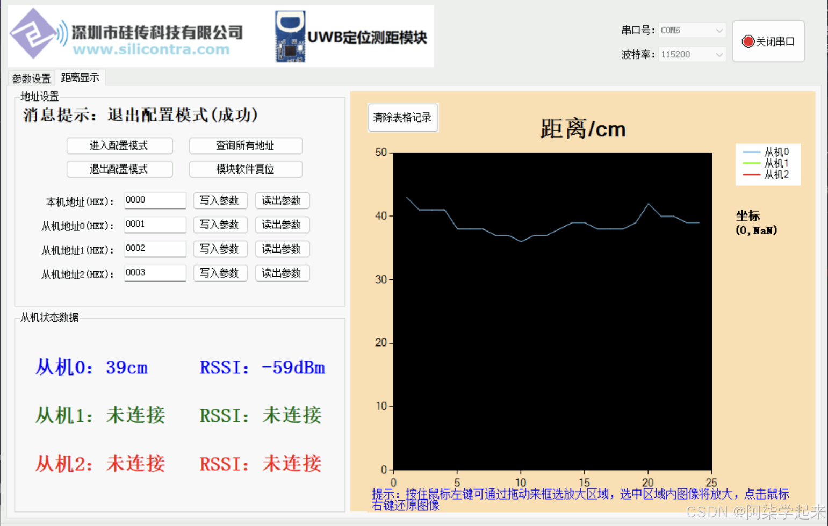Click the 从机0: 39cm distance reading
828x526 pixels.
click(x=91, y=368)
